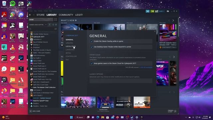Select Halo: The Master Chief Collection in the library list
Image resolution: width=213 pixels, height=120 pixels.
pyautogui.click(x=44, y=87)
